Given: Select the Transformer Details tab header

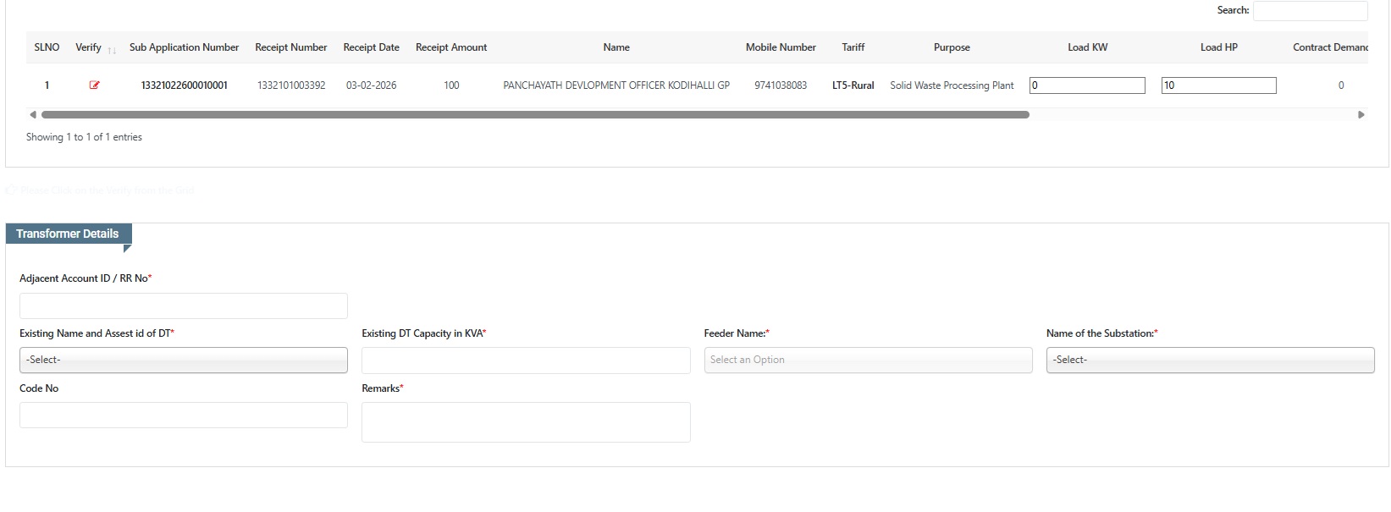Looking at the screenshot, I should pyautogui.click(x=68, y=234).
